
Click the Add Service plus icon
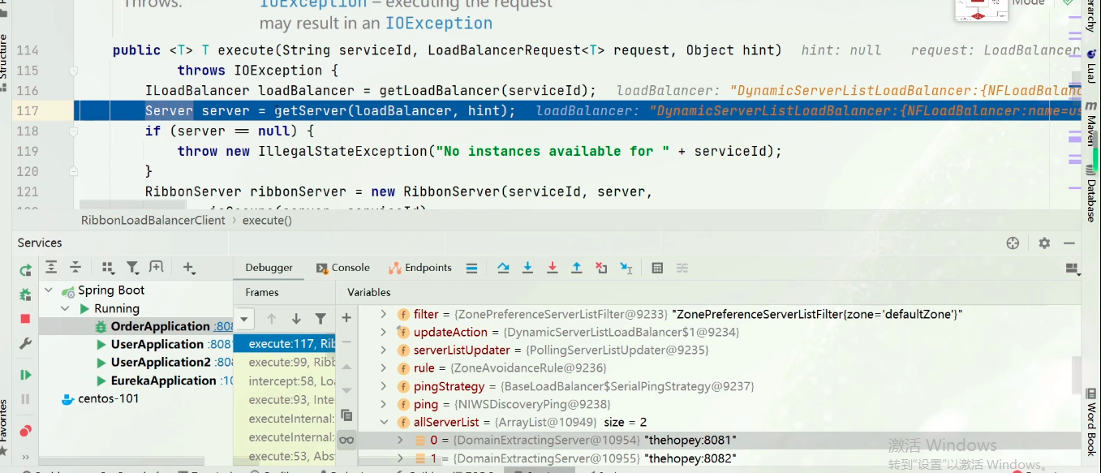[189, 267]
